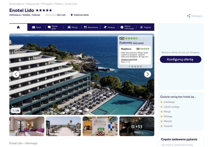Click the Udostępnij share icon
Screen dimensions: 213x147
[x=189, y=16]
